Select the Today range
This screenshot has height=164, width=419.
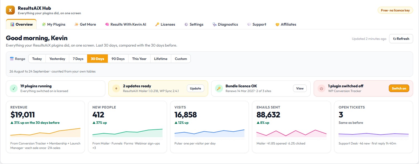tap(37, 59)
